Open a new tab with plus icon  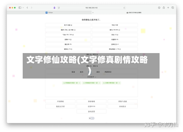[168, 8]
